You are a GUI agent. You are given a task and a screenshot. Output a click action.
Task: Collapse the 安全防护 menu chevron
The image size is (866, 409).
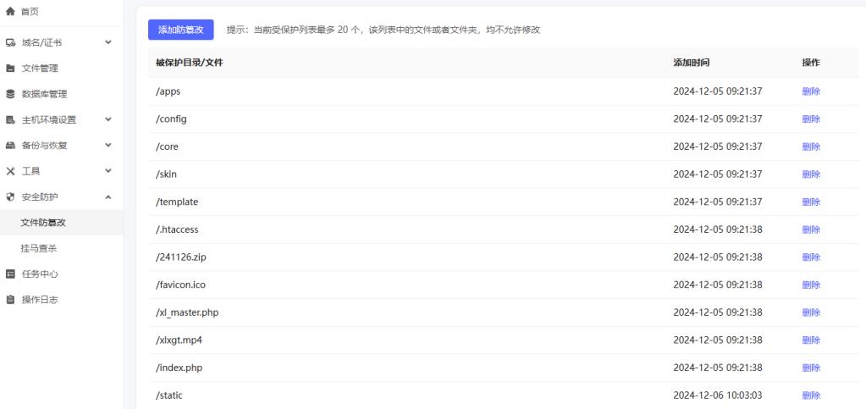108,197
